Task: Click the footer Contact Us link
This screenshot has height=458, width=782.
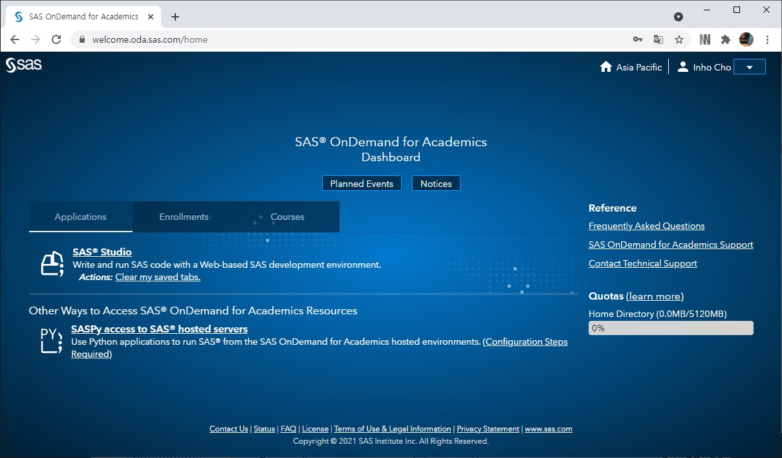Action: (x=229, y=429)
